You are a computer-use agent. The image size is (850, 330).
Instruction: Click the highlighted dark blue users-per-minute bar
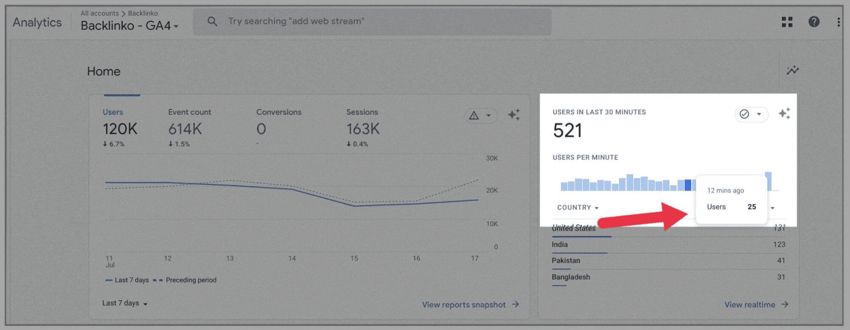pyautogui.click(x=688, y=185)
